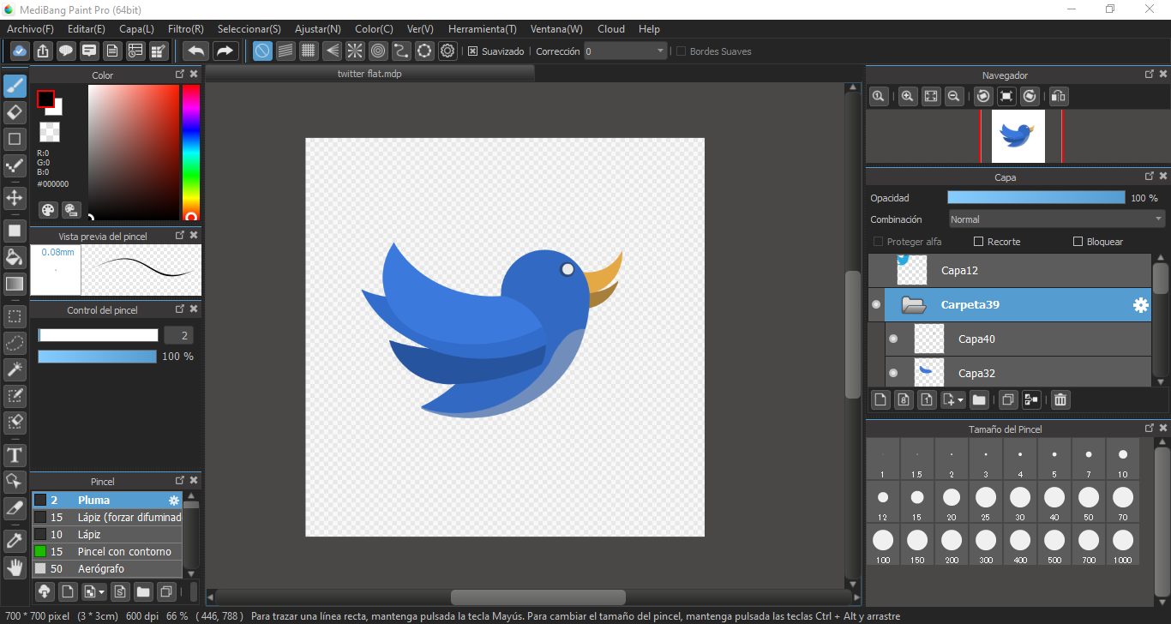Viewport: 1171px width, 624px height.
Task: Select the Capa12 layer
Action: click(1010, 271)
